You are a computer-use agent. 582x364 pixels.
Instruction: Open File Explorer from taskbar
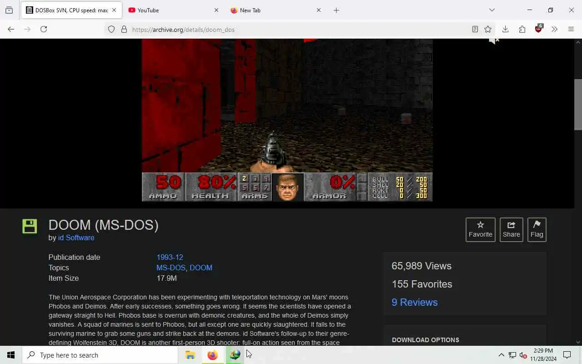click(190, 355)
